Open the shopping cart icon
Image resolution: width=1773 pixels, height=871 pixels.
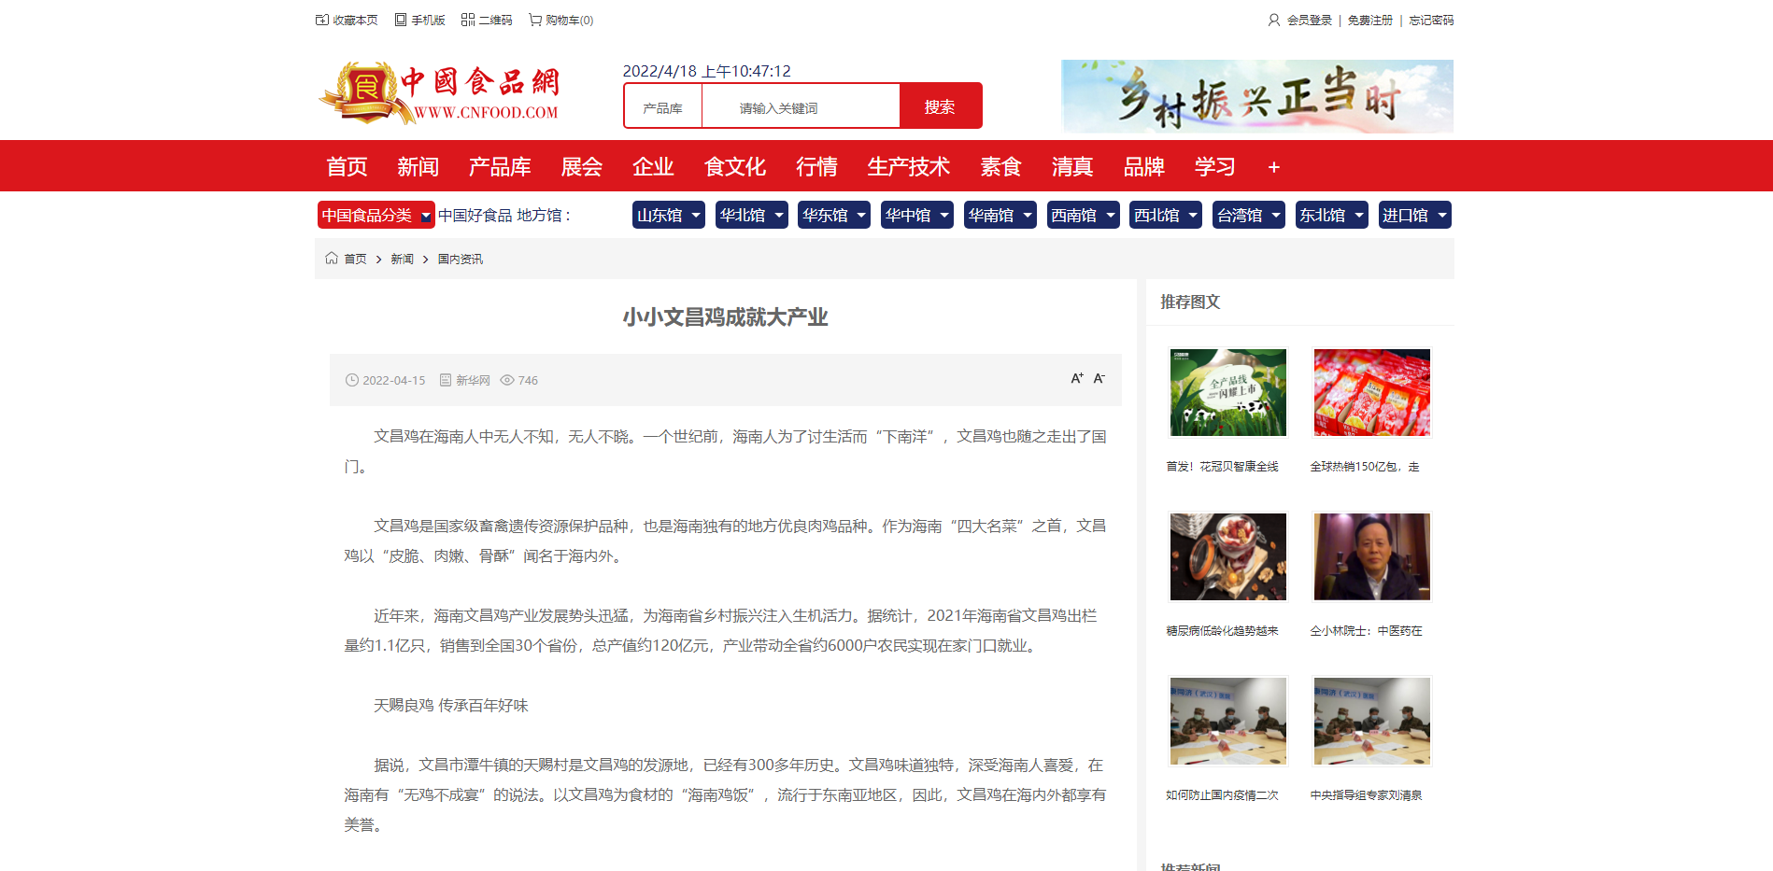[x=535, y=20]
